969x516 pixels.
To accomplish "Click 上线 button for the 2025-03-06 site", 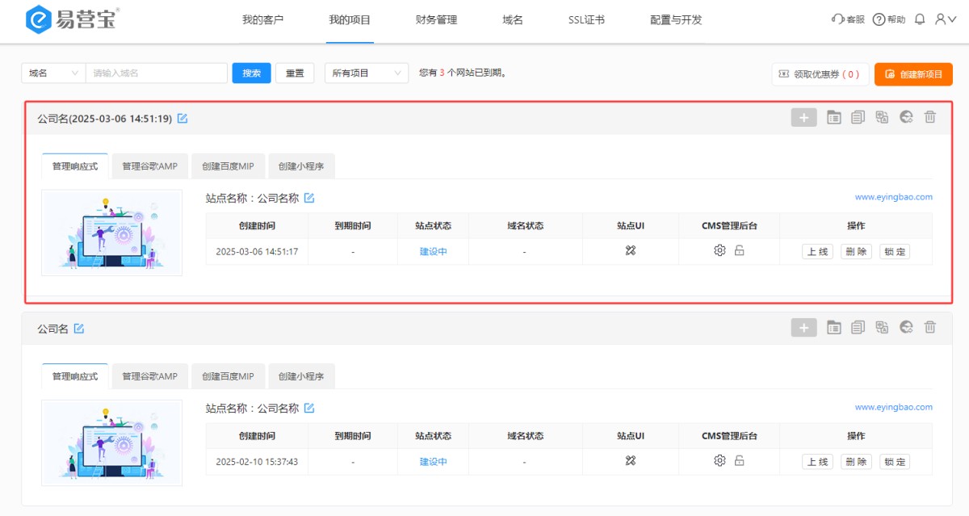I will tap(817, 251).
